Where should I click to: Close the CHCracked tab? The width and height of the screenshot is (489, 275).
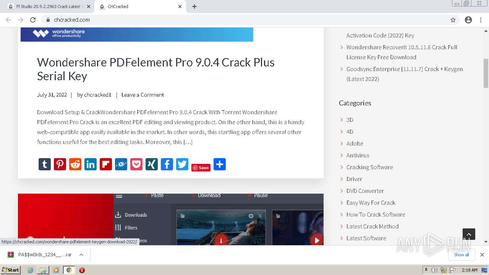point(180,6)
